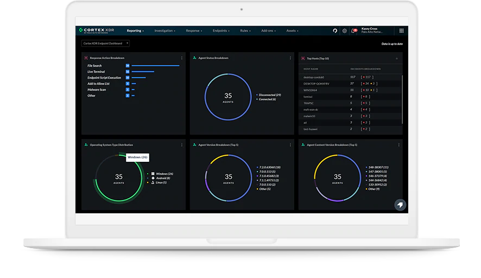Click the Agent Version Breakdown widget icon

coord(194,145)
